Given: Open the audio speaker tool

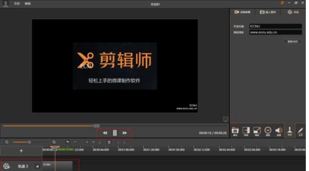Looking at the screenshot, I should tap(279, 132).
